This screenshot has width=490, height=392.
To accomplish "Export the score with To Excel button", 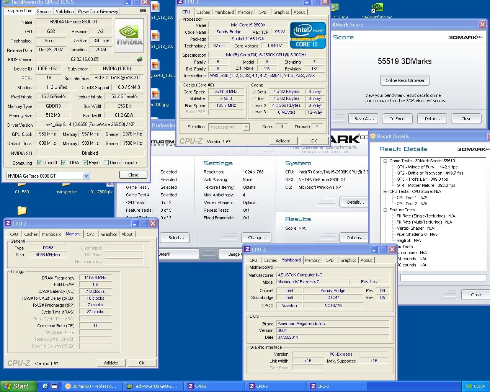I will click(397, 119).
